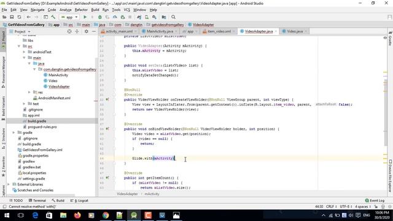Open Firefox from taskbar

tap(77, 215)
